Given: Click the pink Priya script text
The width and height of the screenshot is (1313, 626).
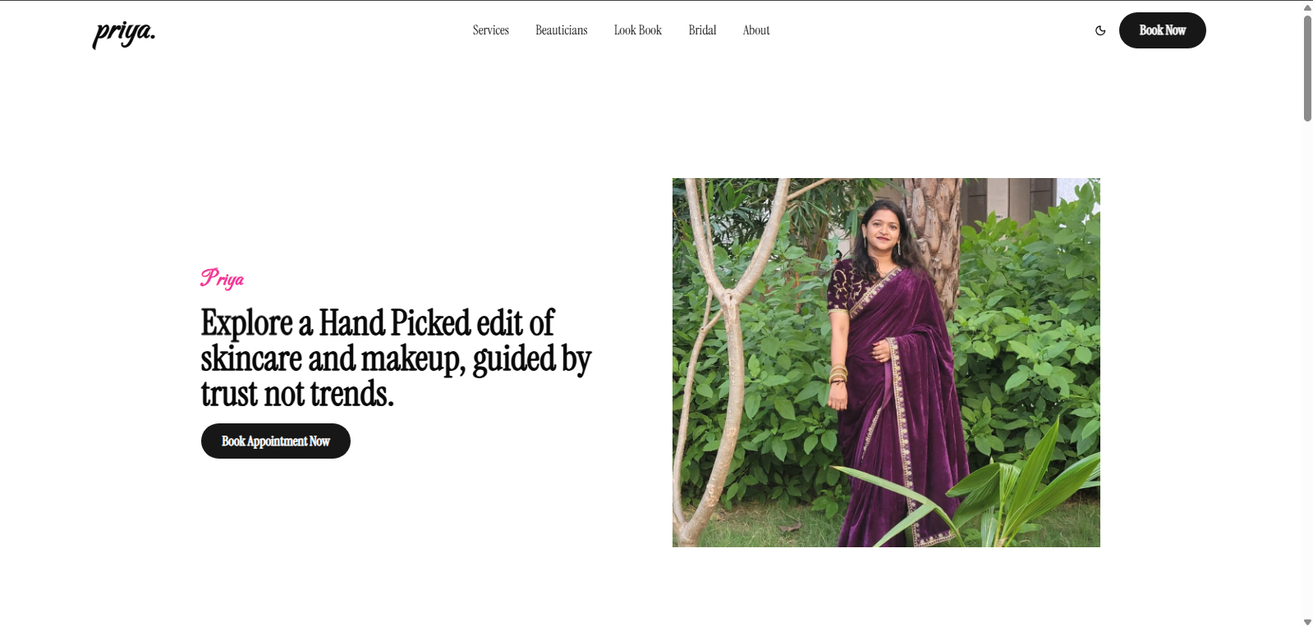Looking at the screenshot, I should click(222, 279).
